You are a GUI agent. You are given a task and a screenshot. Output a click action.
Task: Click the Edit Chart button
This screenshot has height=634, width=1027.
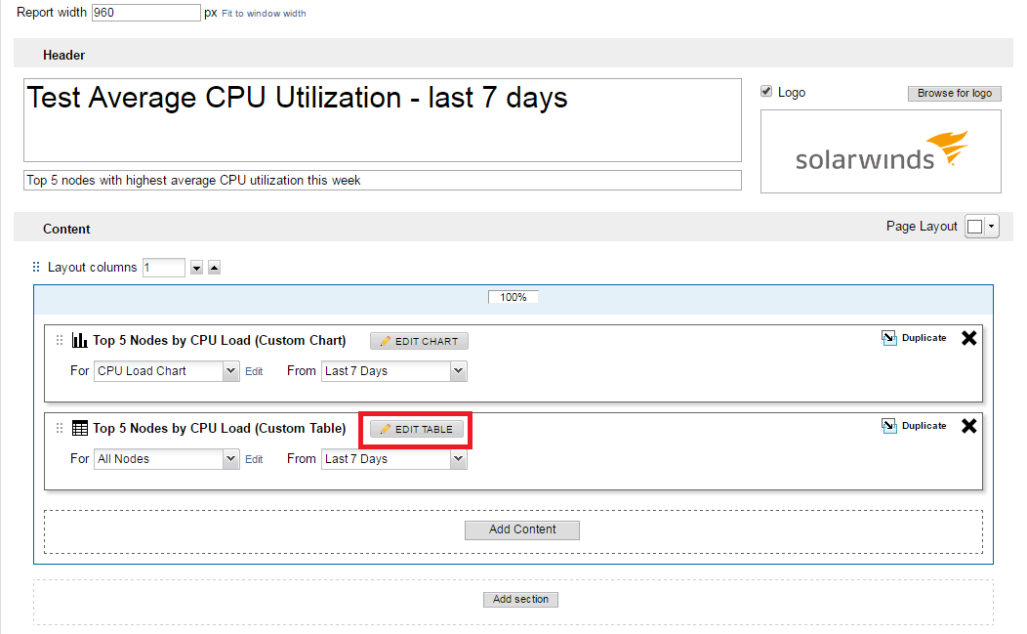419,341
